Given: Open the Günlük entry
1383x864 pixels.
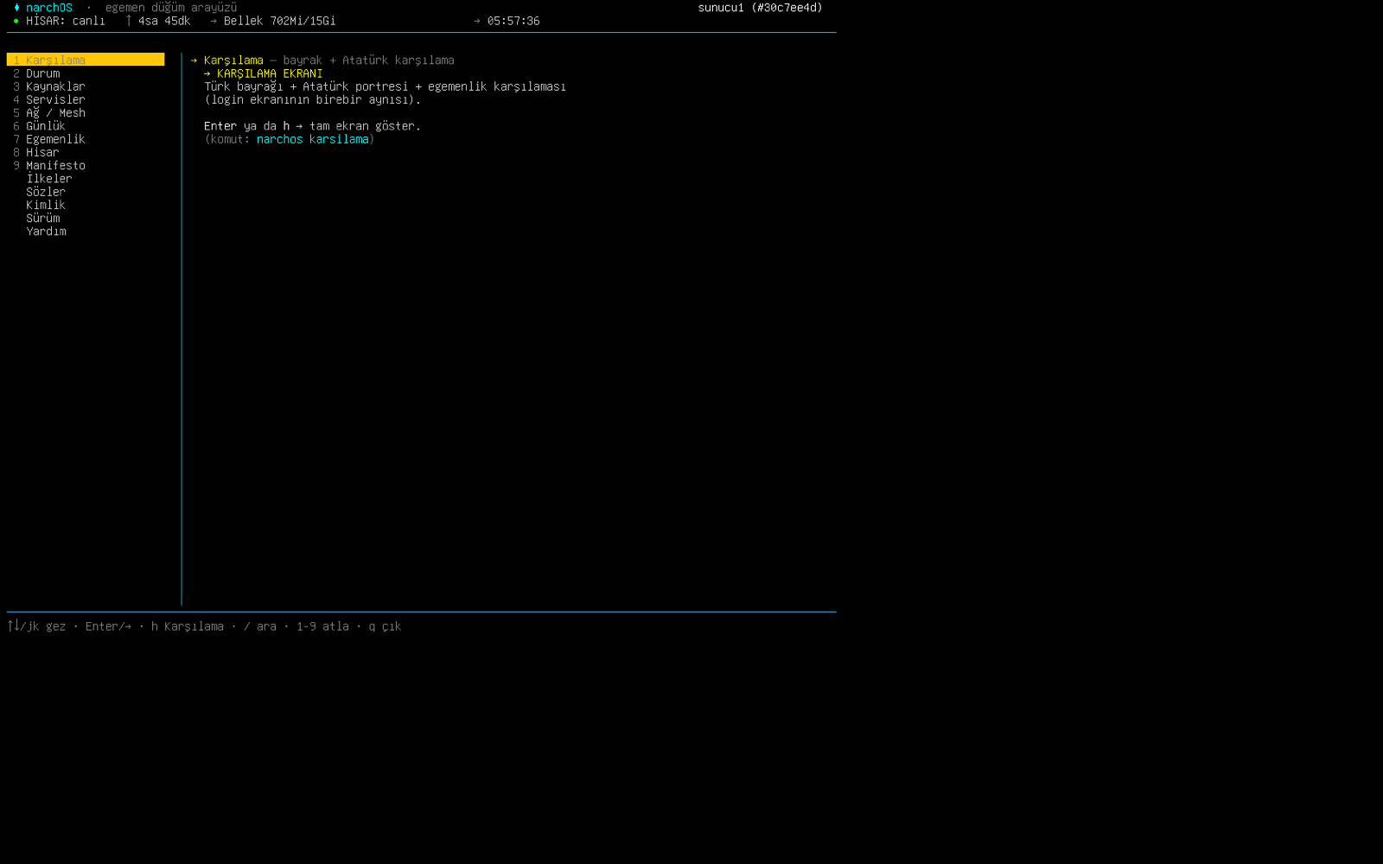Looking at the screenshot, I should point(45,126).
